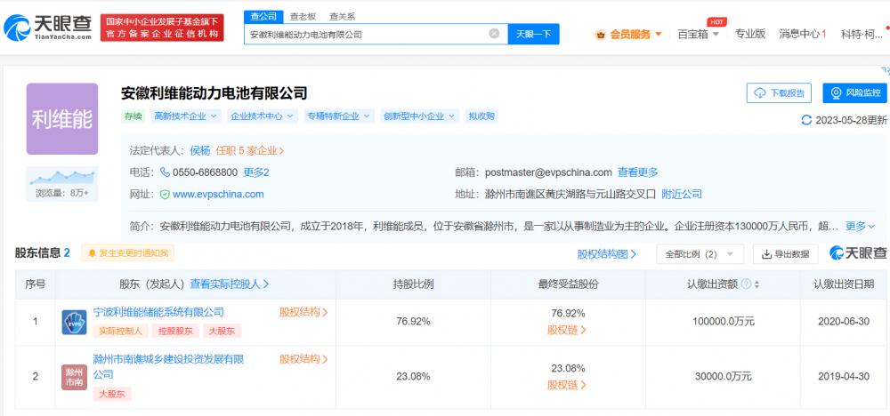The image size is (890, 416).
Task: Open the 专业版 menu item
Action: coord(749,34)
